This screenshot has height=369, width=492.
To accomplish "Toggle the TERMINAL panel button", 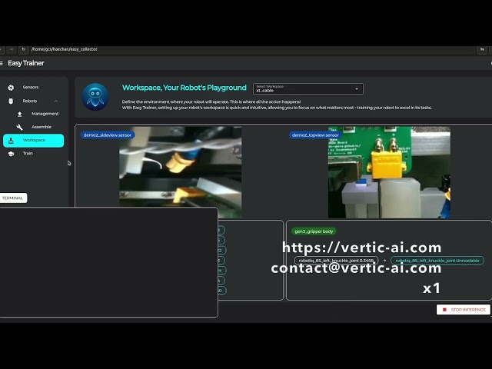I will pyautogui.click(x=12, y=198).
